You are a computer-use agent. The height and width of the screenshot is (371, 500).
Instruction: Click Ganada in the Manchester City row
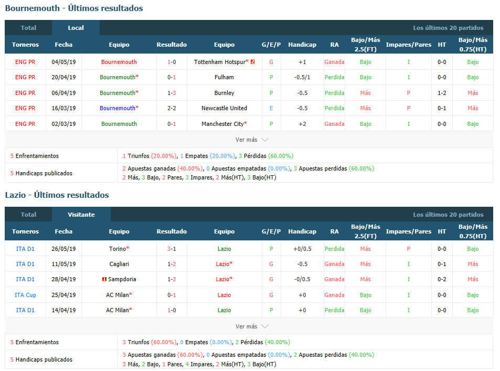(x=334, y=124)
